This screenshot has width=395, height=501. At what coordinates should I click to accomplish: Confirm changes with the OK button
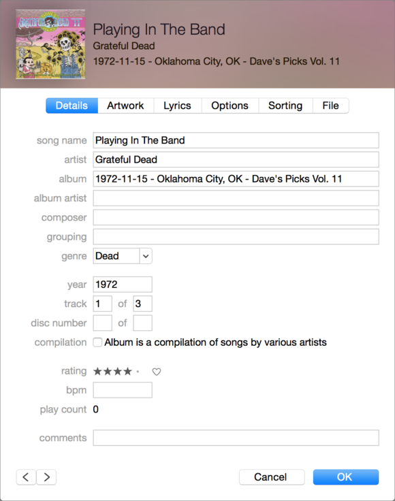click(346, 477)
